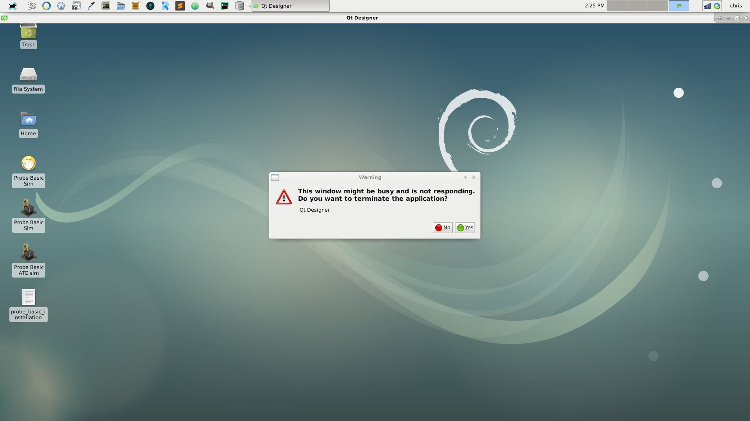
Task: Open the Xfce applications menu mouse icon
Action: (12, 6)
